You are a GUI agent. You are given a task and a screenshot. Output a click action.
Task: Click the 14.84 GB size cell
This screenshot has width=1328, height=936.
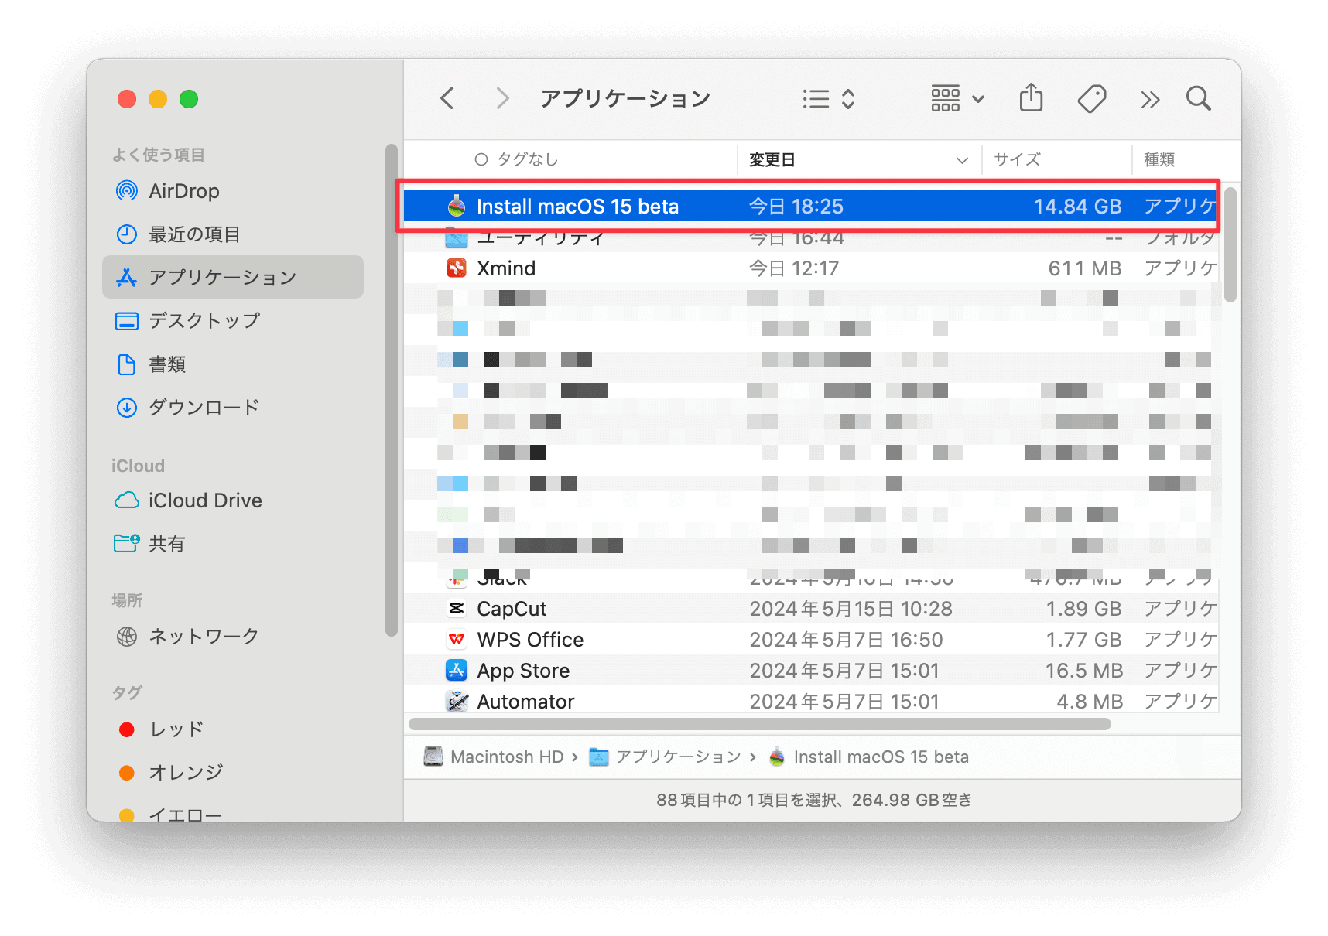pos(1077,207)
